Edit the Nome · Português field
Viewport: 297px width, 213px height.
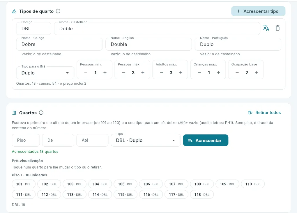pos(238,44)
